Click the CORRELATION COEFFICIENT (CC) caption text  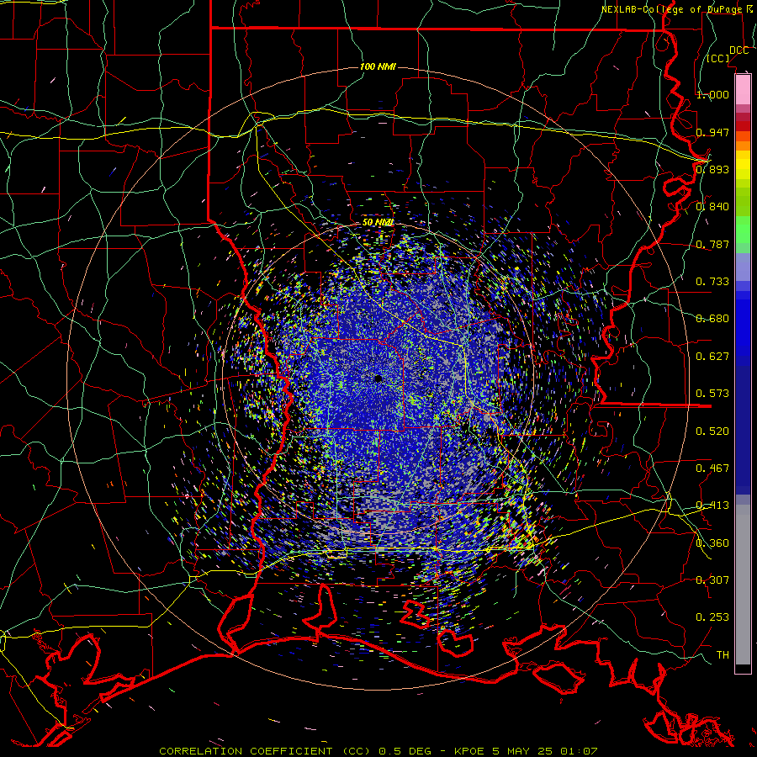pos(266,751)
